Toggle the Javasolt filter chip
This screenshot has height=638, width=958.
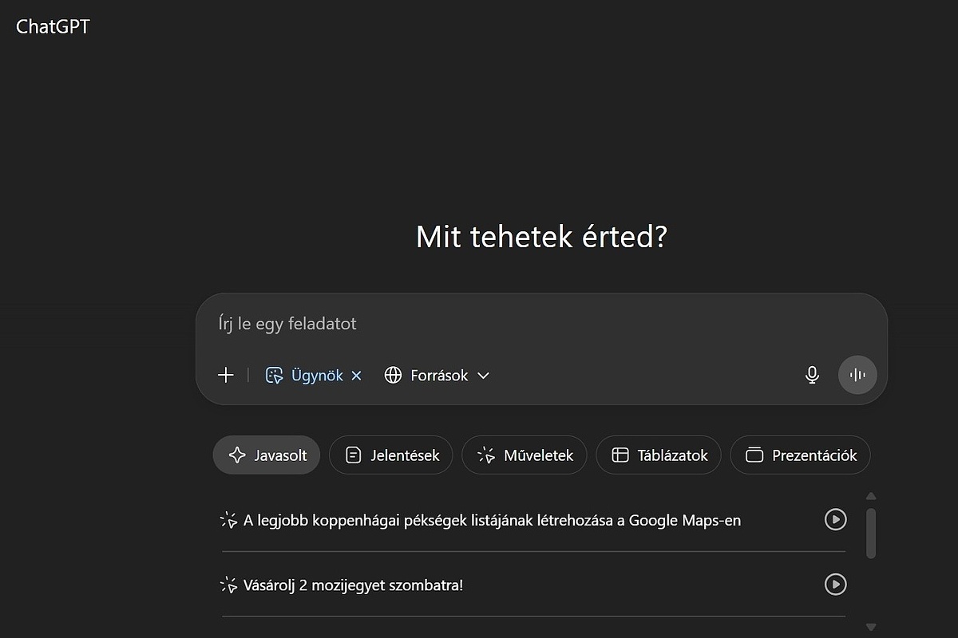266,455
